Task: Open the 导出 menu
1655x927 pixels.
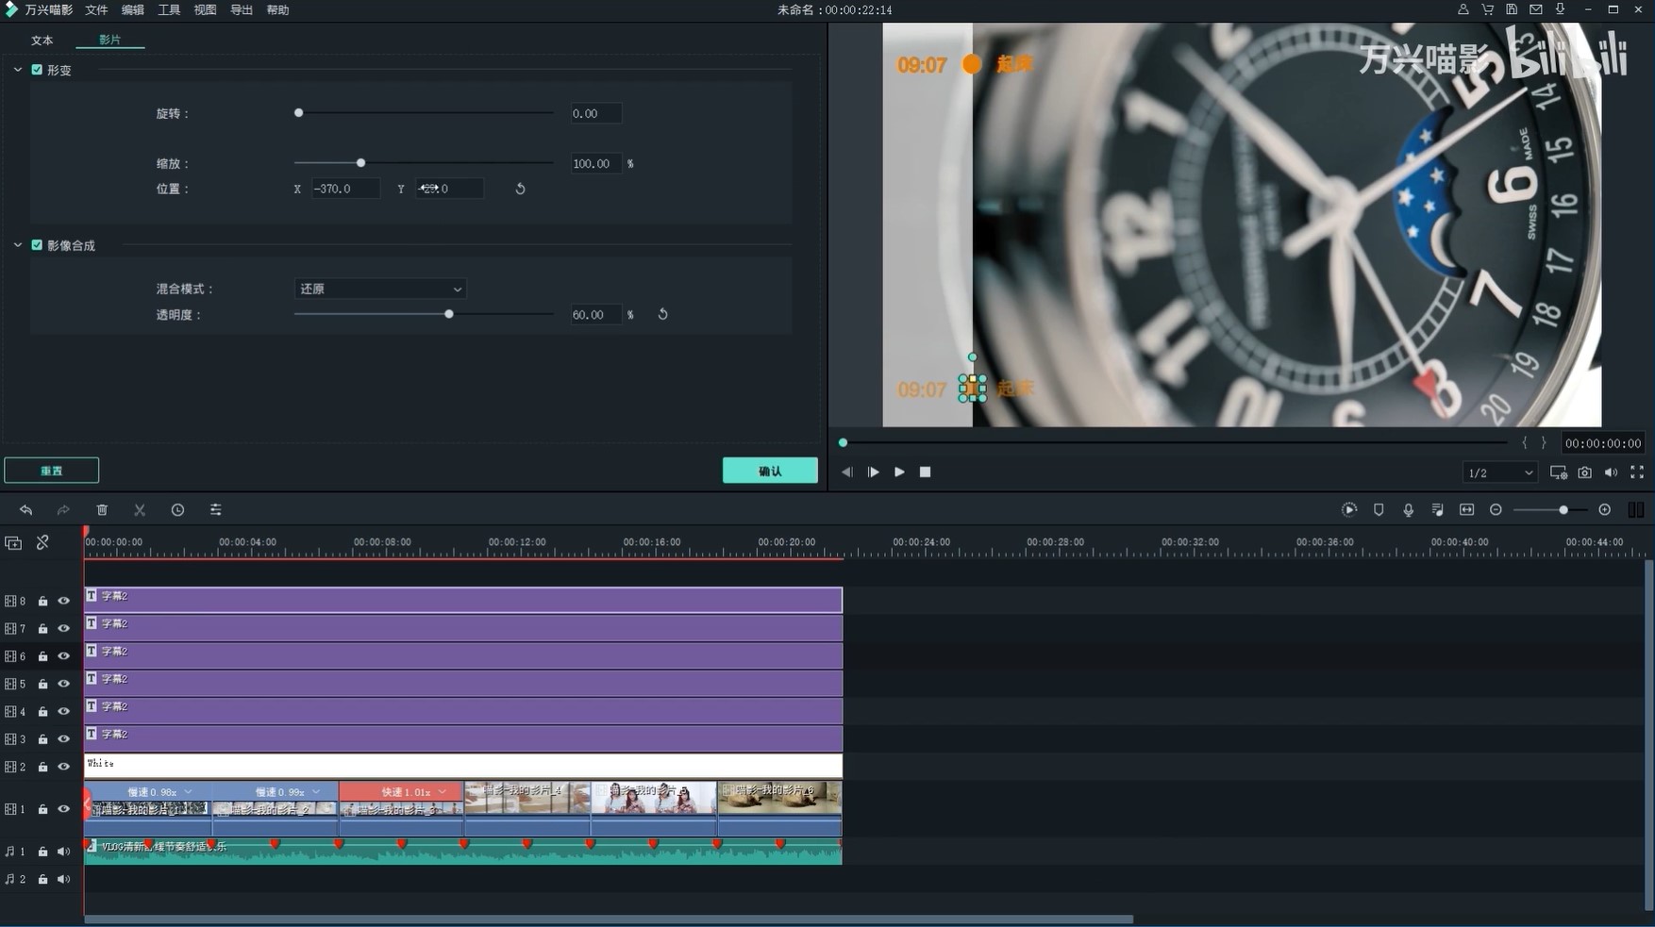Action: pyautogui.click(x=242, y=9)
